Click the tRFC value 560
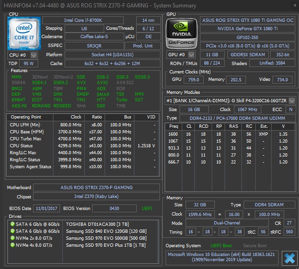This screenshot has width=299, height=269. click(289, 232)
